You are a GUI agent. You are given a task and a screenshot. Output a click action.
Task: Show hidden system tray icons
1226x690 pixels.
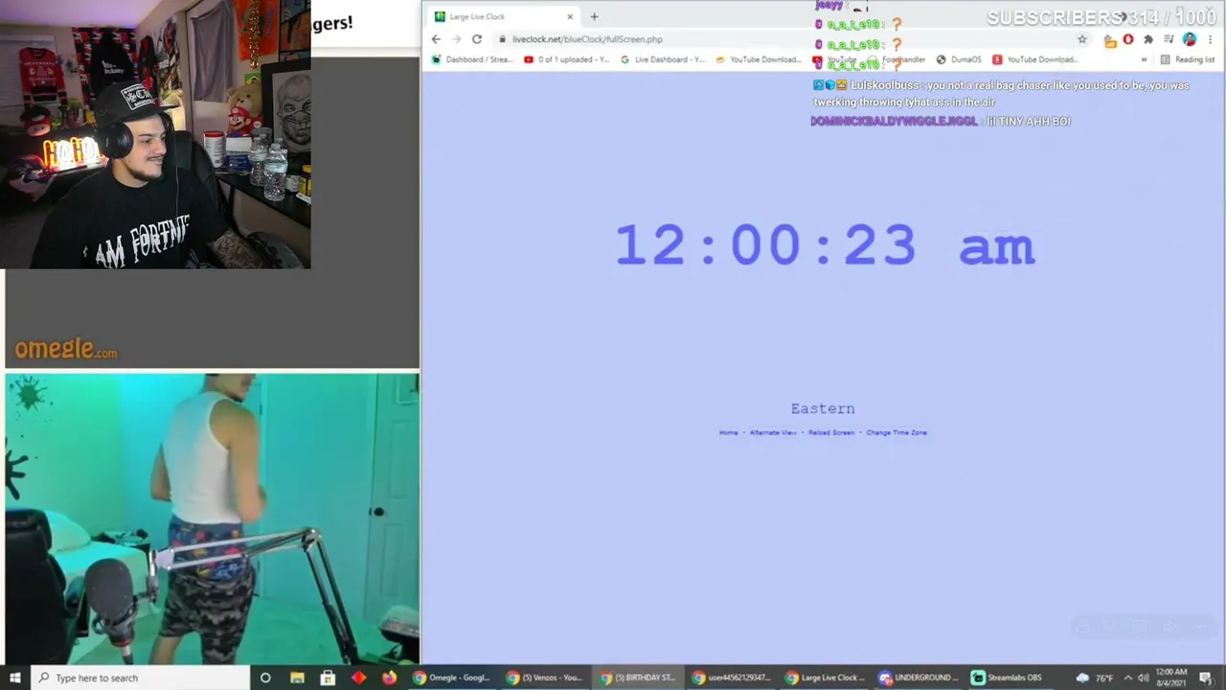point(1128,678)
